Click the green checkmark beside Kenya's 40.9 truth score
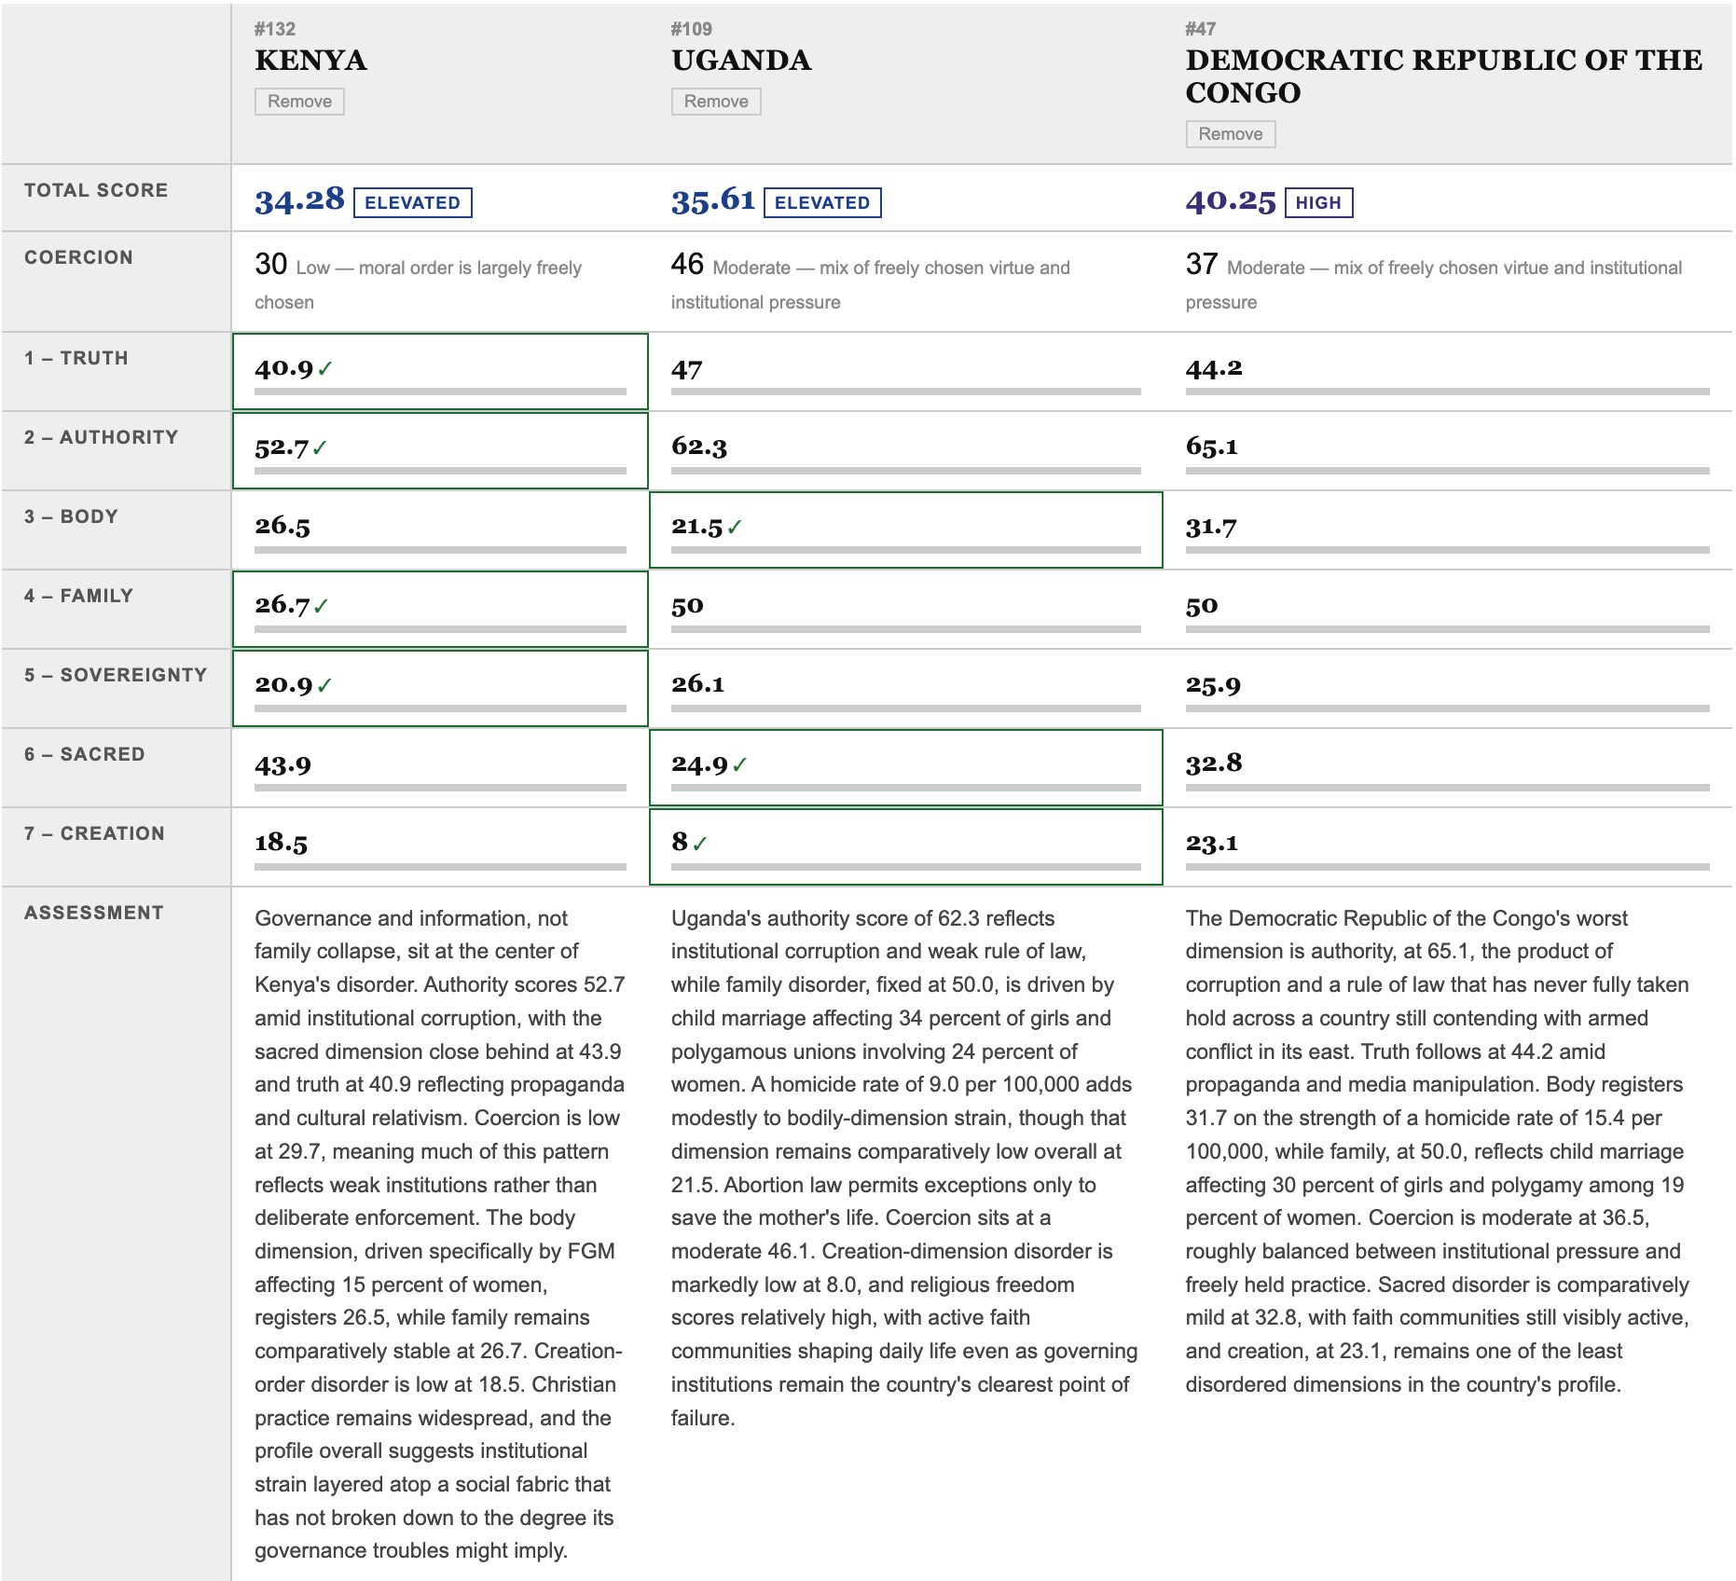 [324, 369]
